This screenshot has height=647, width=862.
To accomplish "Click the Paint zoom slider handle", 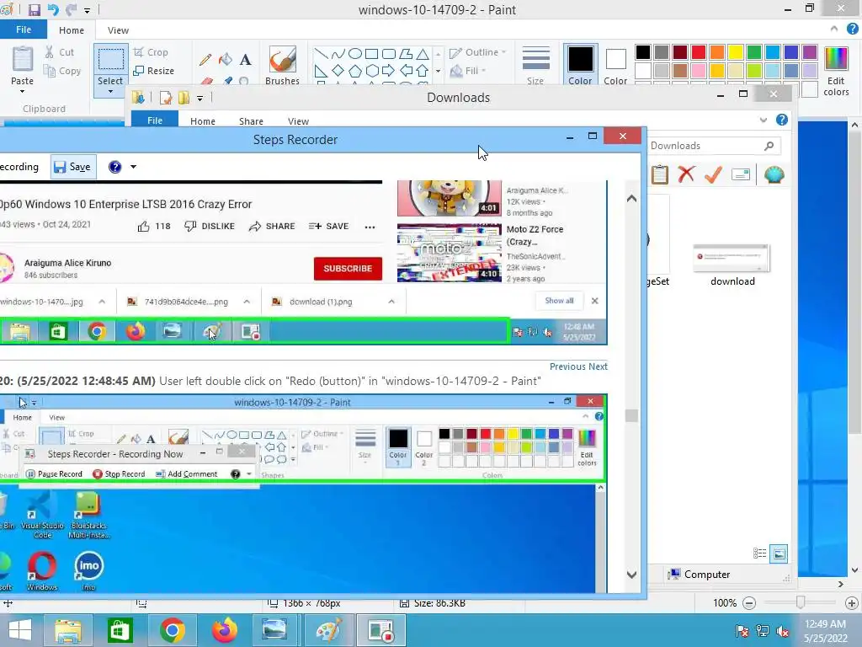I will pyautogui.click(x=801, y=603).
